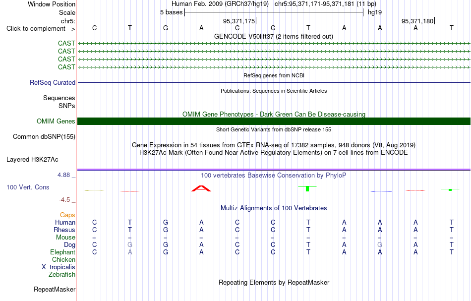Click 'Short Genetic Variants from dbSNP release 155'
The width and height of the screenshot is (471, 301).
click(274, 130)
